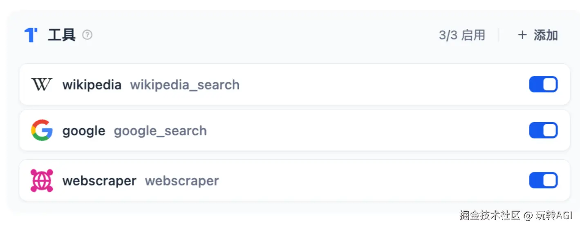Click the gray webscraper description label
The height and width of the screenshot is (228, 580).
pyautogui.click(x=182, y=181)
